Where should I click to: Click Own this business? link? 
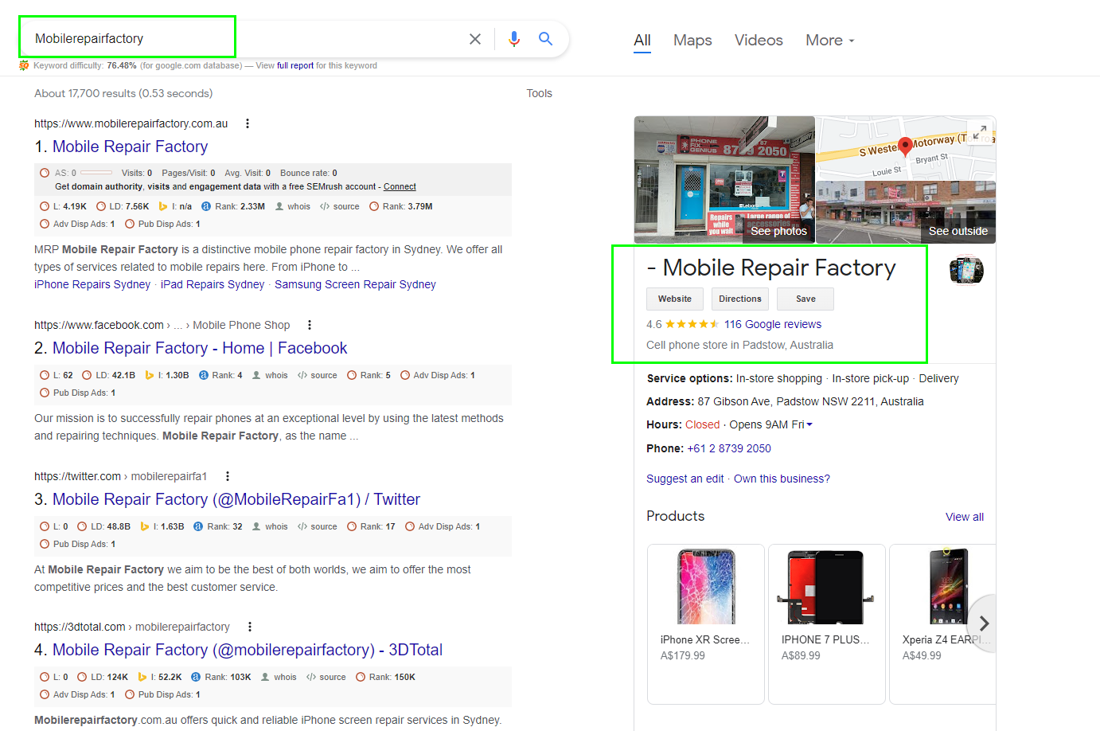782,479
